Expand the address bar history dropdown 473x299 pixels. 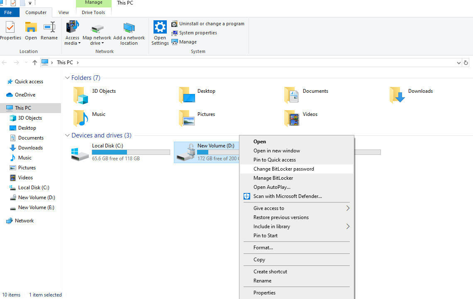pyautogui.click(x=458, y=63)
